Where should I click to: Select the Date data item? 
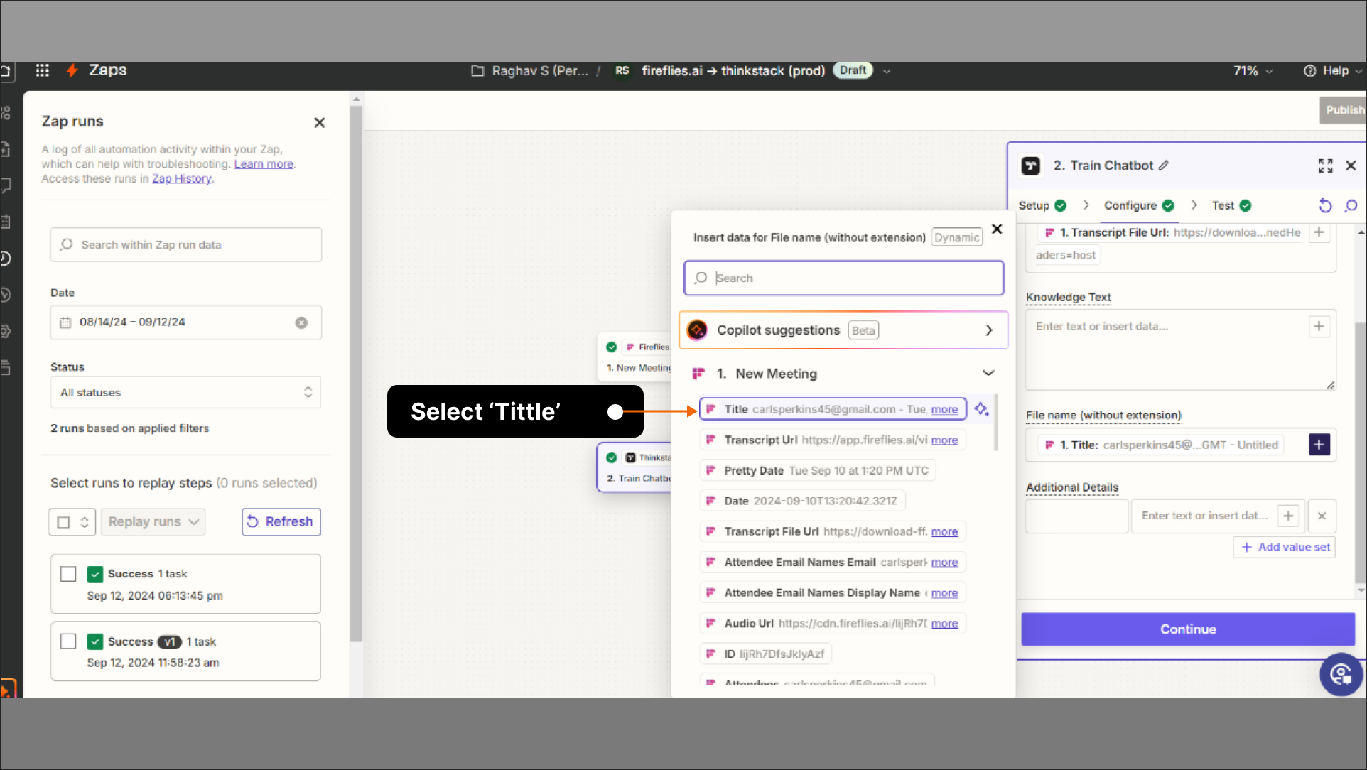click(x=802, y=501)
